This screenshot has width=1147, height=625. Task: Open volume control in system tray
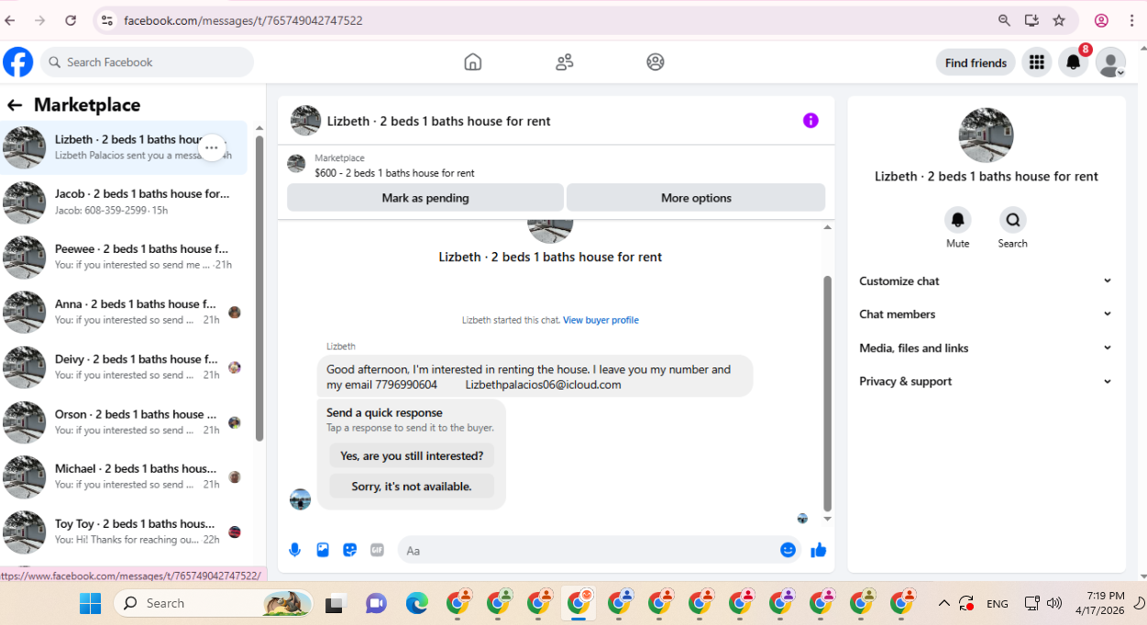pos(1054,603)
